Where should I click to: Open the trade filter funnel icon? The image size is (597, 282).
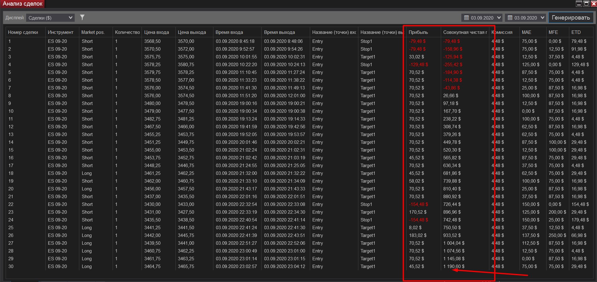pos(82,17)
